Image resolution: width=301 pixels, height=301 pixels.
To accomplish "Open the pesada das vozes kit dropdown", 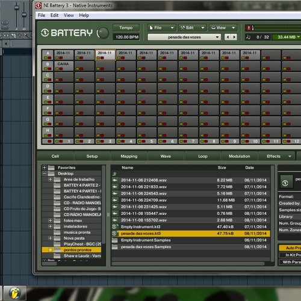I will pos(184,37).
